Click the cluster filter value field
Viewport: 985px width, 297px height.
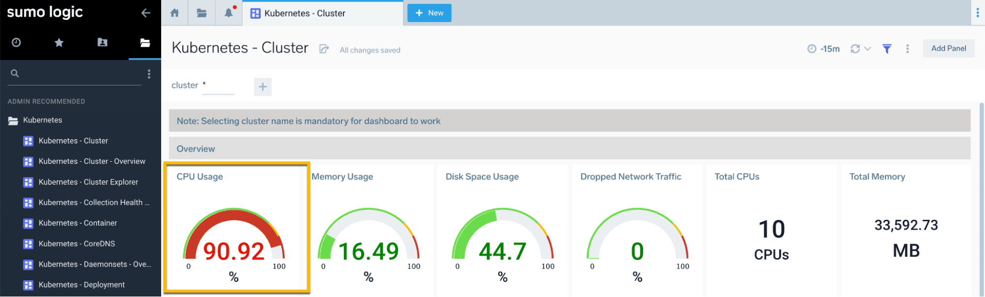(218, 86)
